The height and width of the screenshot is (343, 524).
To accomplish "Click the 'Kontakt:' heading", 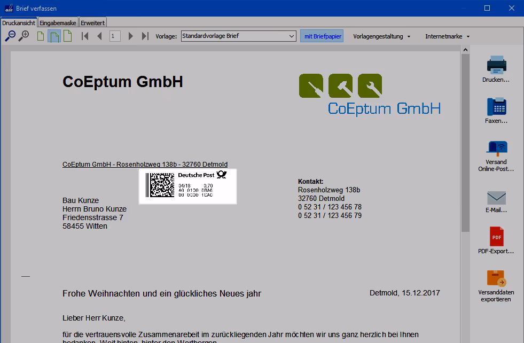I will (311, 182).
